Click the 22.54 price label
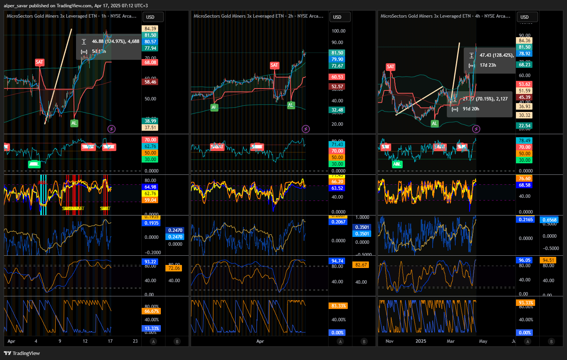The height and width of the screenshot is (360, 567). pyautogui.click(x=524, y=126)
